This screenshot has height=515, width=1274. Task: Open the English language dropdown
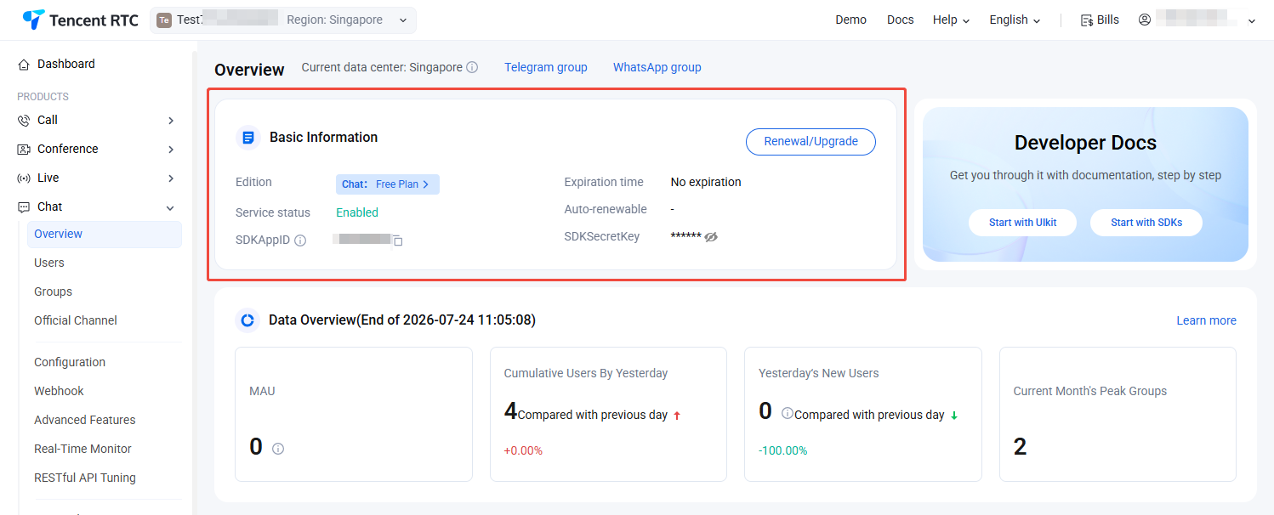[1015, 20]
